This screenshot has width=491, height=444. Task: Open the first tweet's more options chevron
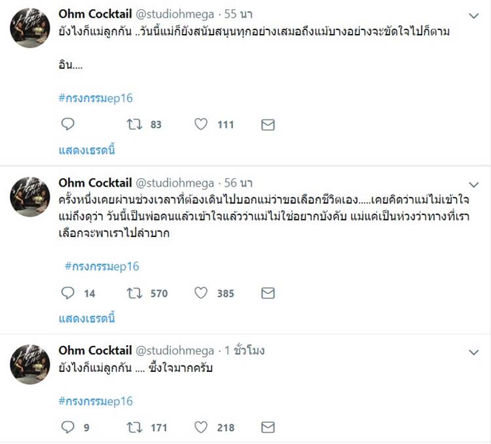[x=473, y=15]
